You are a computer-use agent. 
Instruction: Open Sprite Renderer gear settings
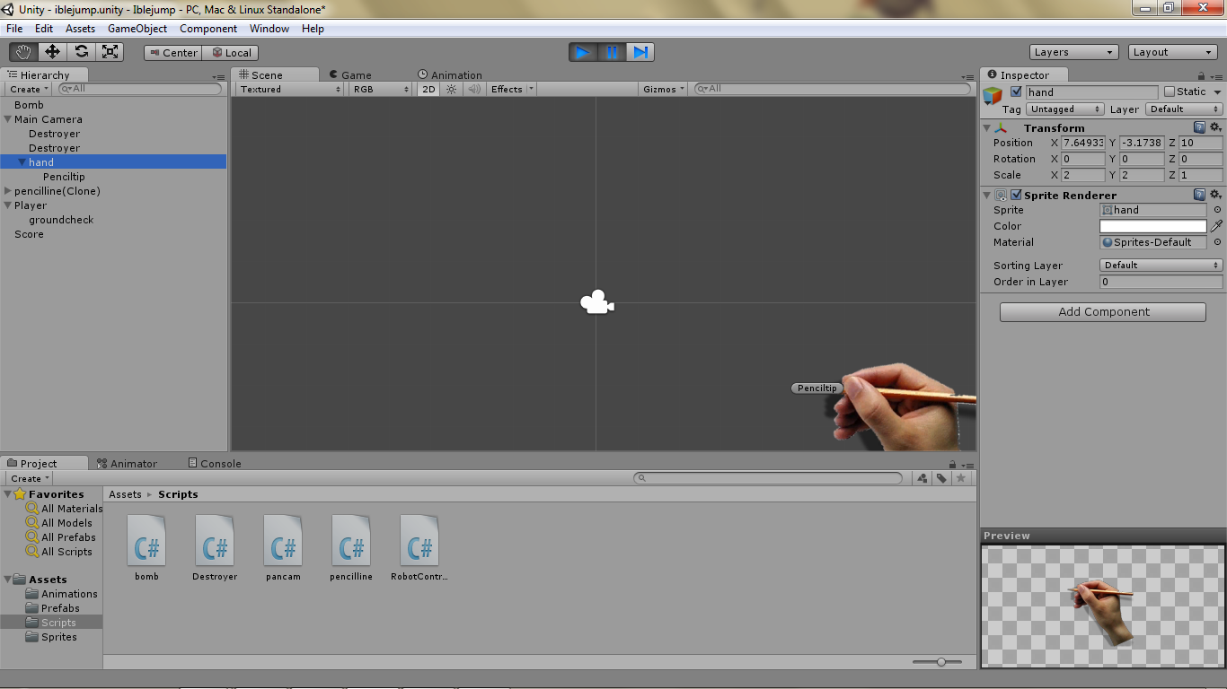tap(1215, 195)
